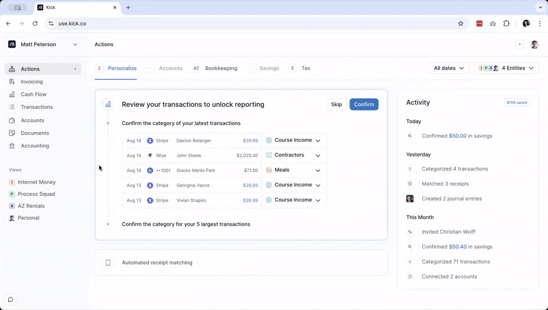Open the chat support bubble icon

click(10, 299)
